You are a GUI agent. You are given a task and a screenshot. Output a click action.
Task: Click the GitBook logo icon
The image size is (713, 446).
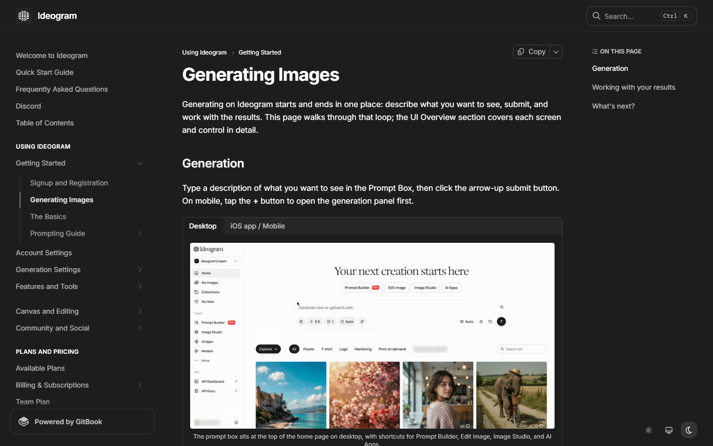[x=24, y=422]
